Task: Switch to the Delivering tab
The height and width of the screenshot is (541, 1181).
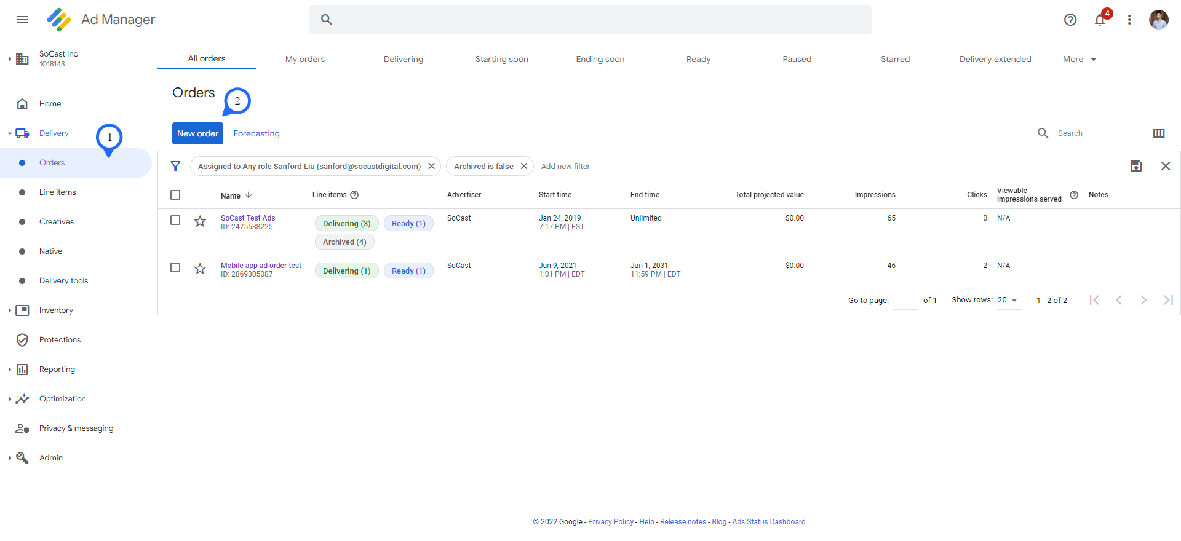Action: (404, 59)
